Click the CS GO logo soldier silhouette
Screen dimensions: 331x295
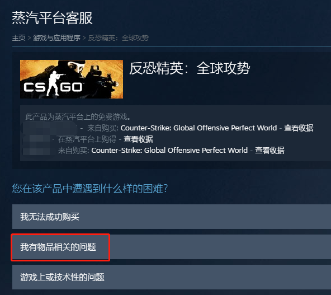pos(53,83)
